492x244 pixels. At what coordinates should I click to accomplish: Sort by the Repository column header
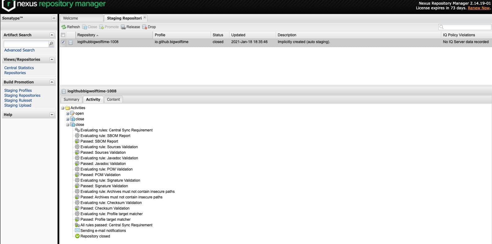point(114,35)
